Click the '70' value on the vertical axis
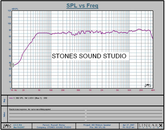 click(10, 43)
